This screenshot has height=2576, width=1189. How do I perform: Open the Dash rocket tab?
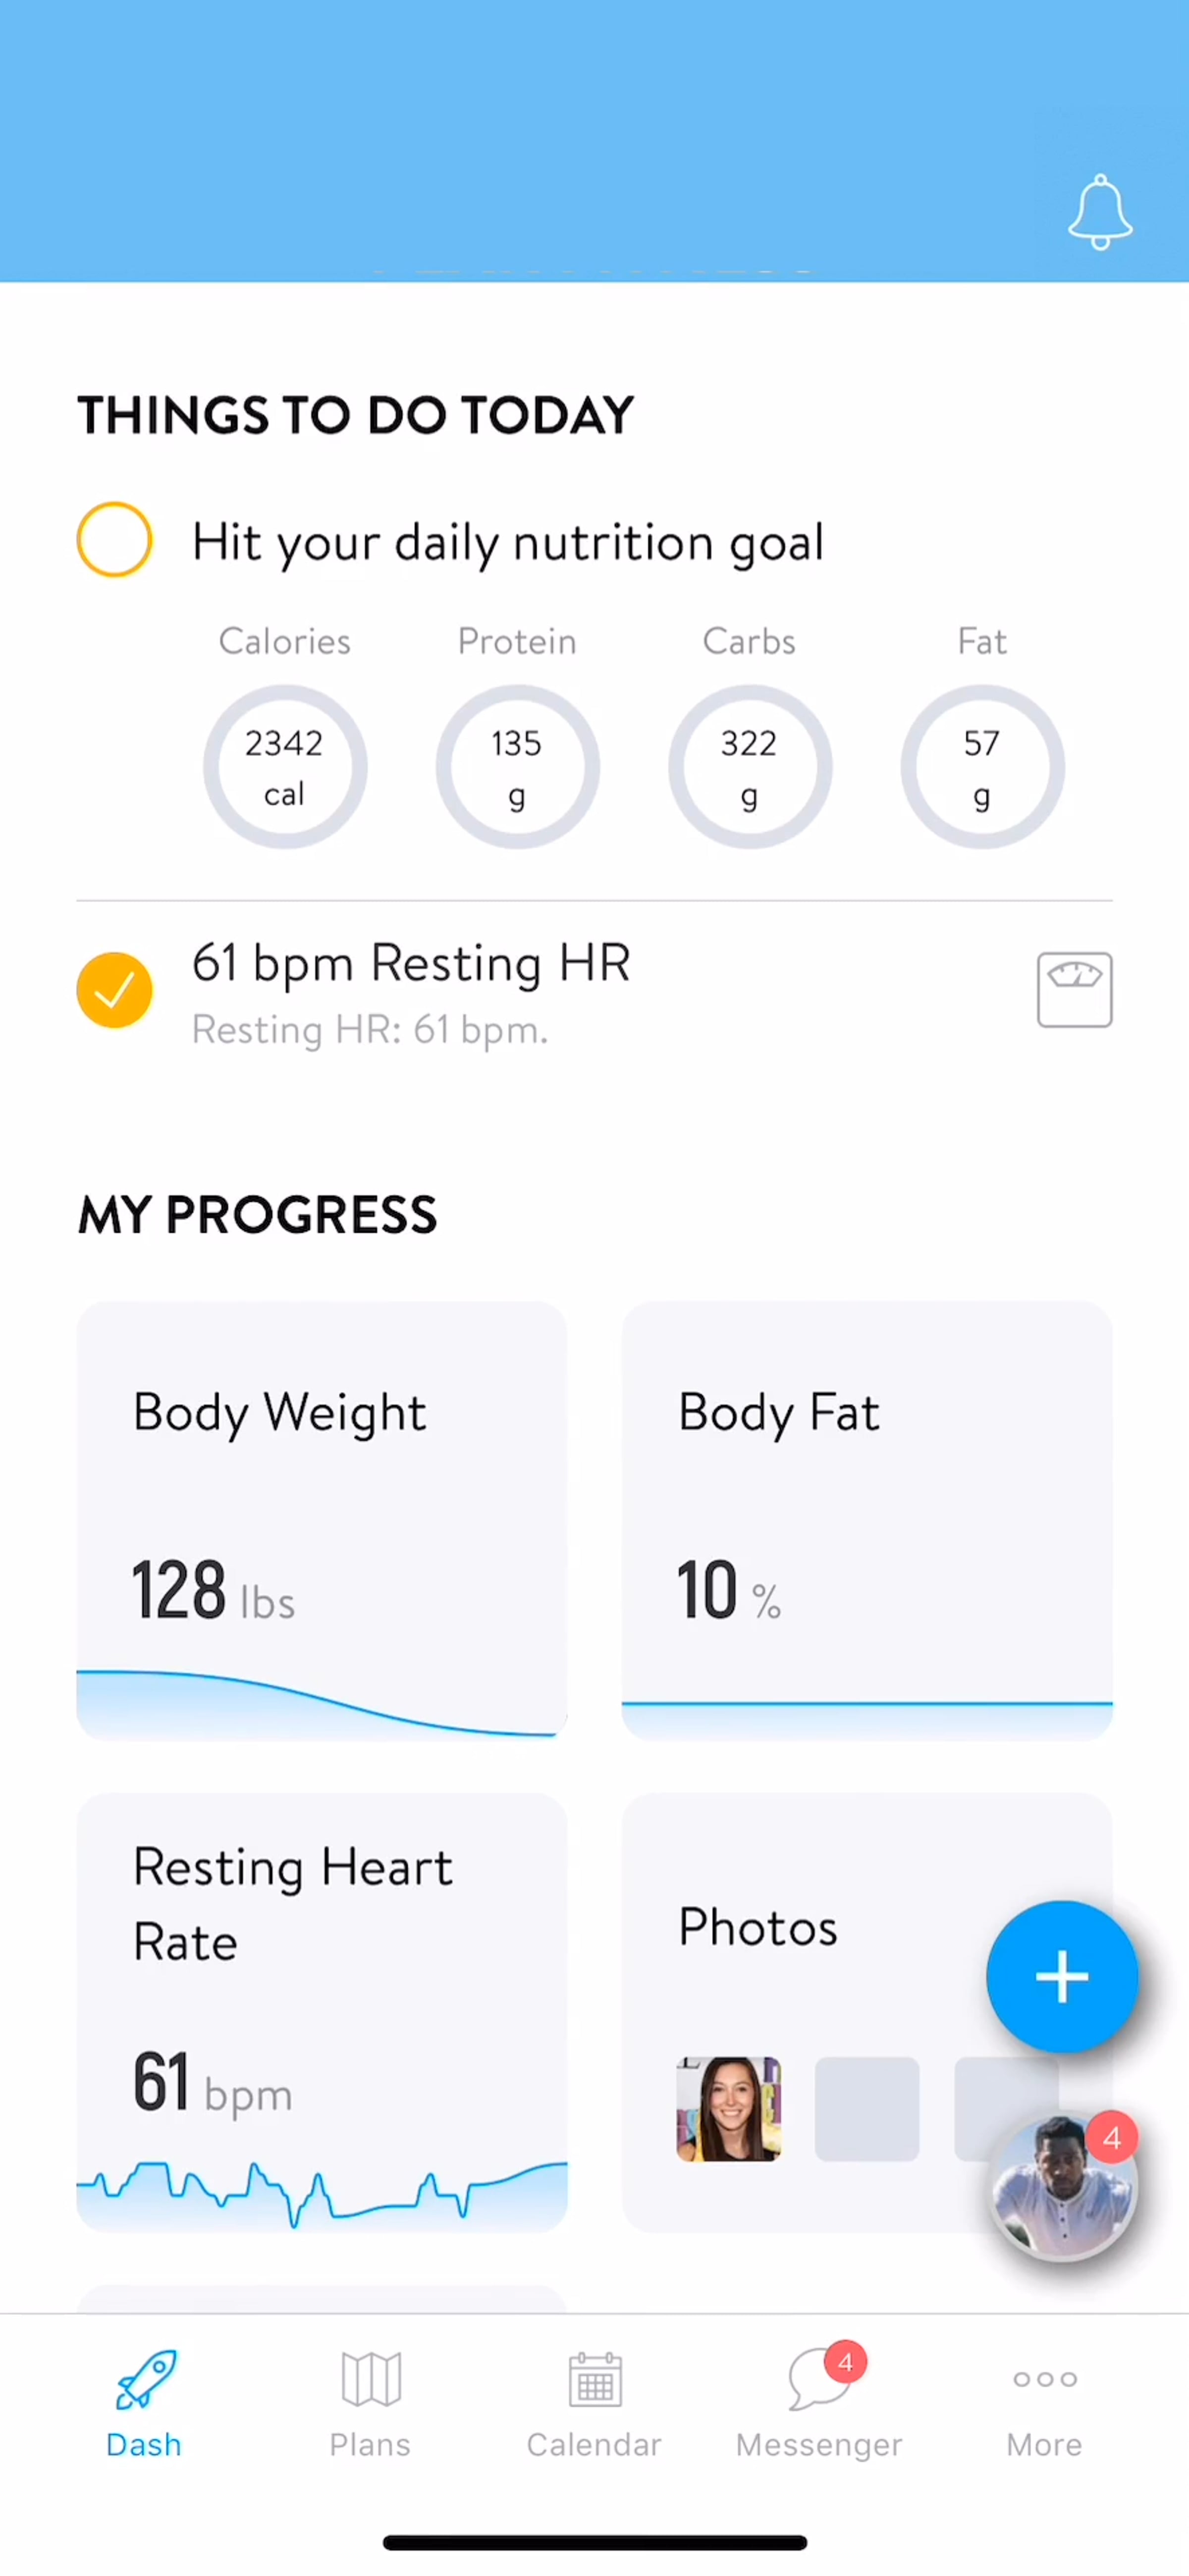pos(144,2404)
